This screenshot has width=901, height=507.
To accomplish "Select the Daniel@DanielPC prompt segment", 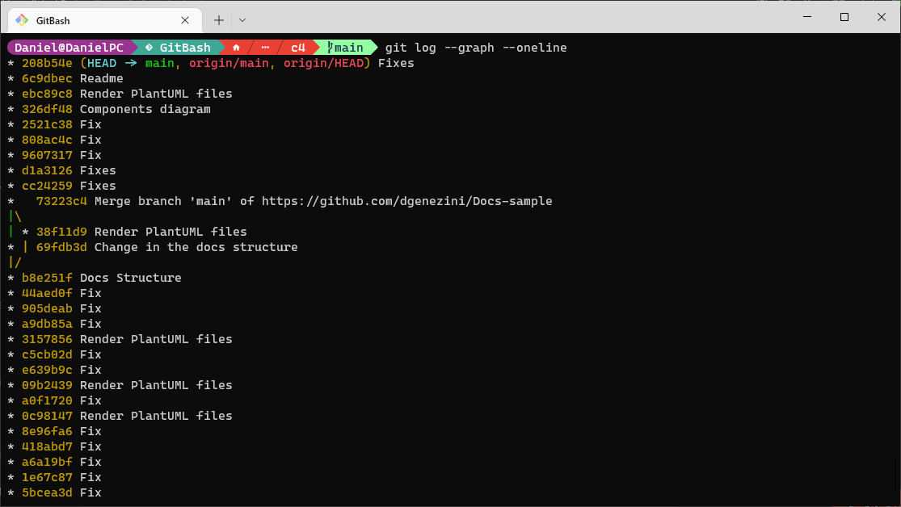I will 69,47.
